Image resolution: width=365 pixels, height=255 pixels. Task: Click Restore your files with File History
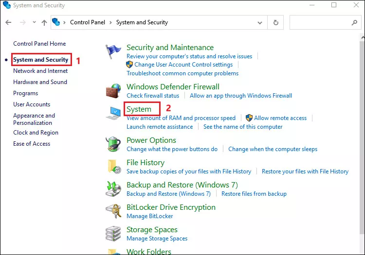tap(305, 171)
